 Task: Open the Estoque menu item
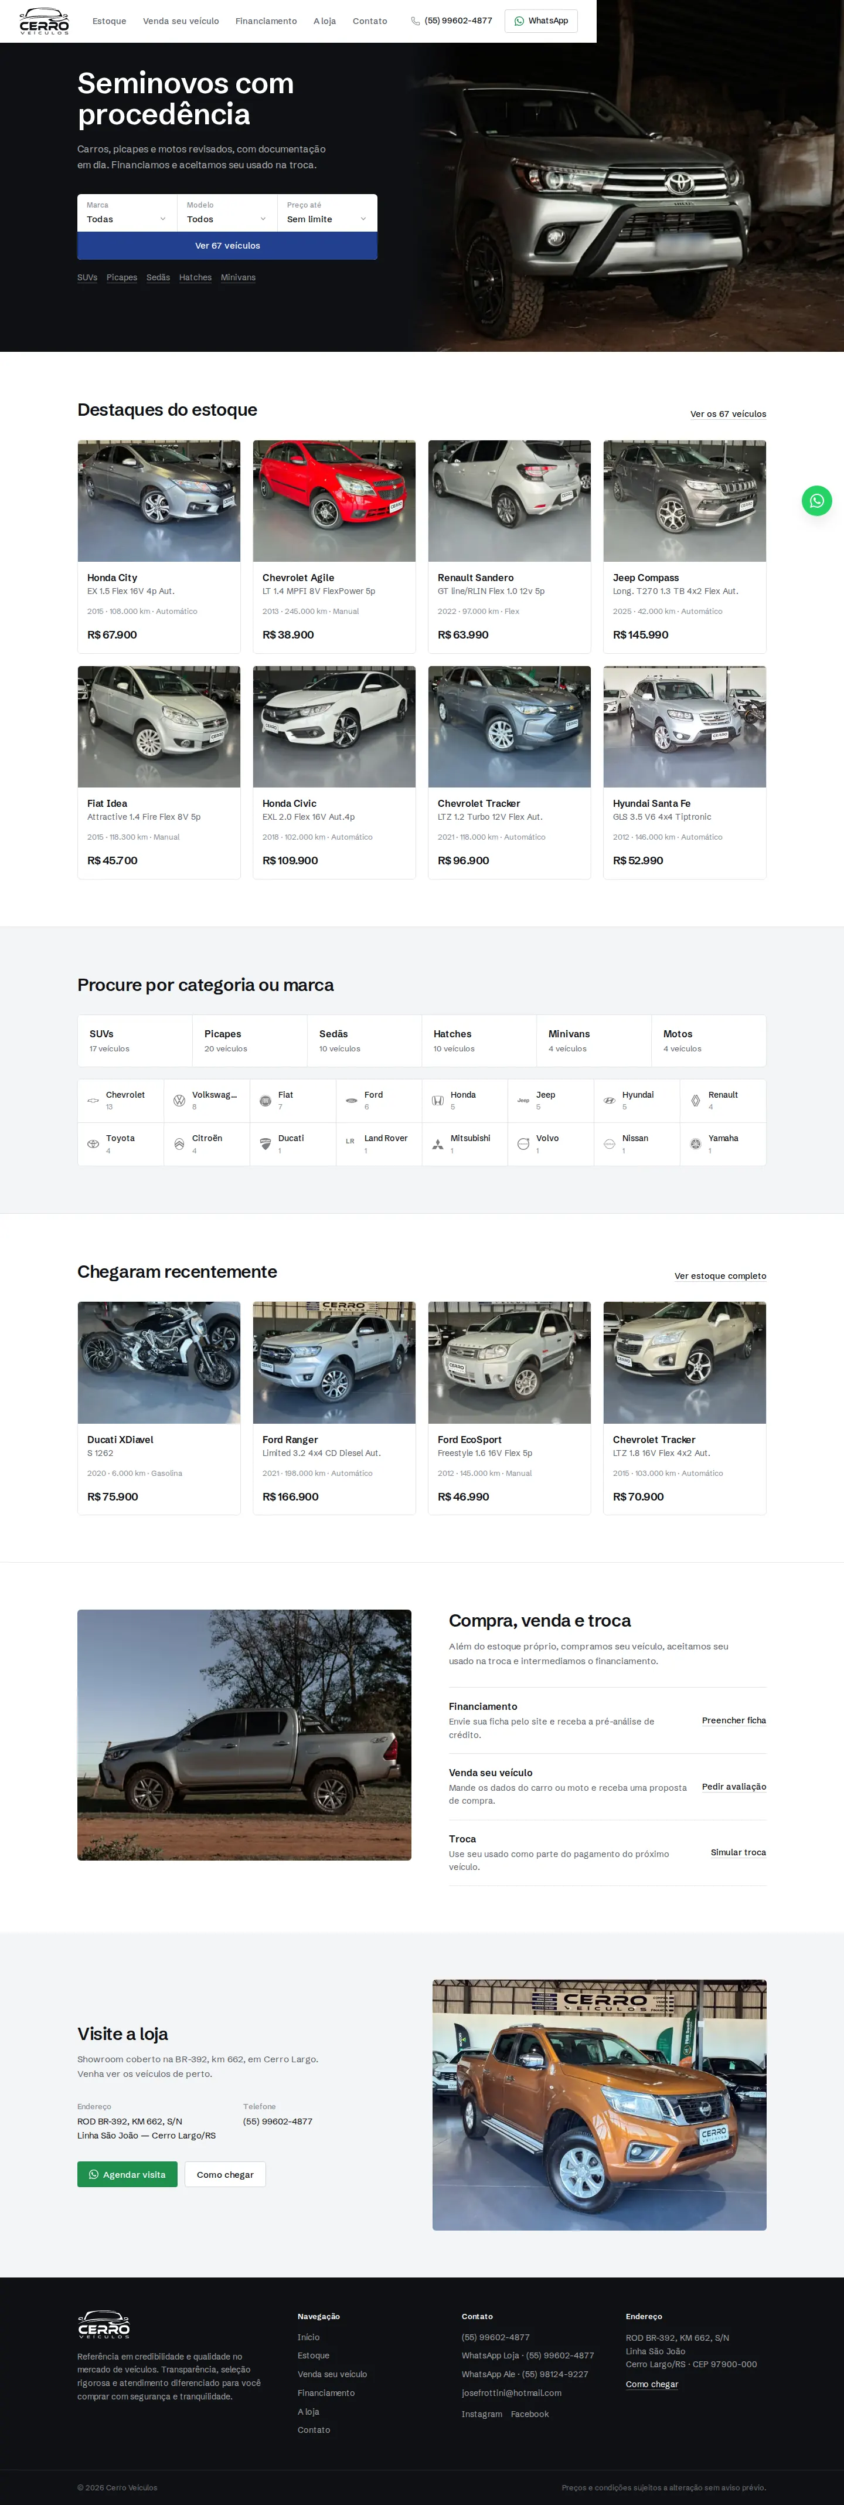[x=109, y=21]
